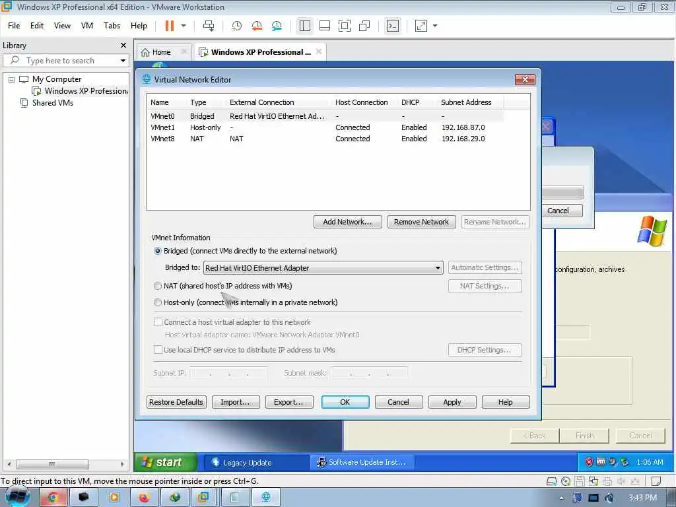Check Use local DHCP service checkbox
The width and height of the screenshot is (676, 507).
click(158, 350)
